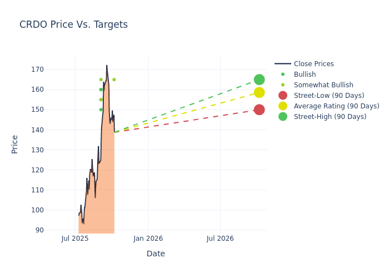The height and width of the screenshot is (278, 389).
Task: Click the Street-High green circle icon in the legend
Action: click(x=283, y=117)
